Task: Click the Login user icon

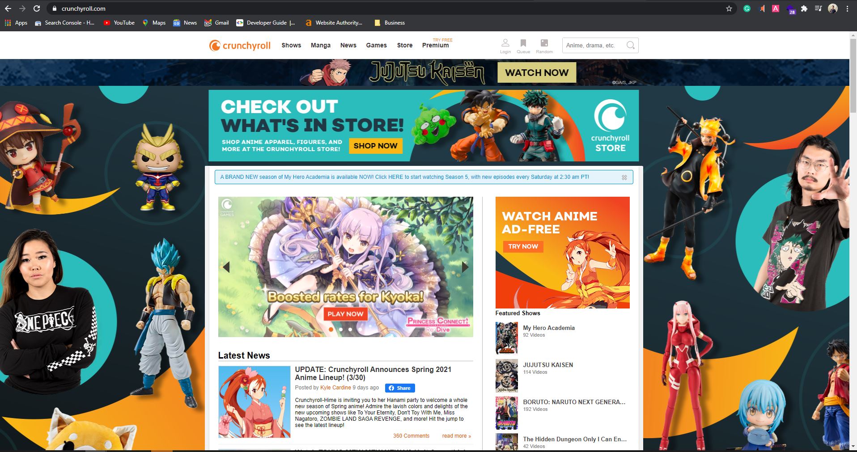Action: coord(505,46)
